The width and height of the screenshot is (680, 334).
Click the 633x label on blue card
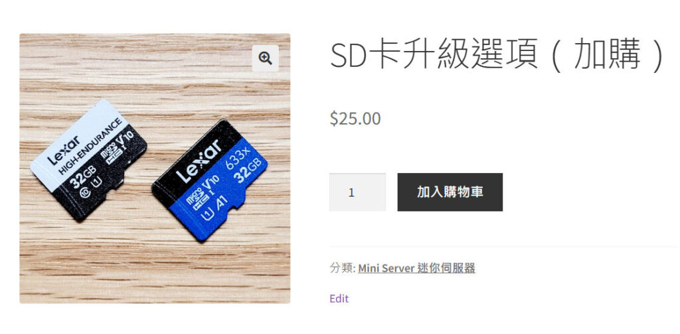coord(238,158)
